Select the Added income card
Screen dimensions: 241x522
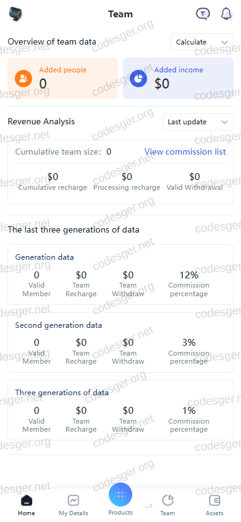[178, 78]
